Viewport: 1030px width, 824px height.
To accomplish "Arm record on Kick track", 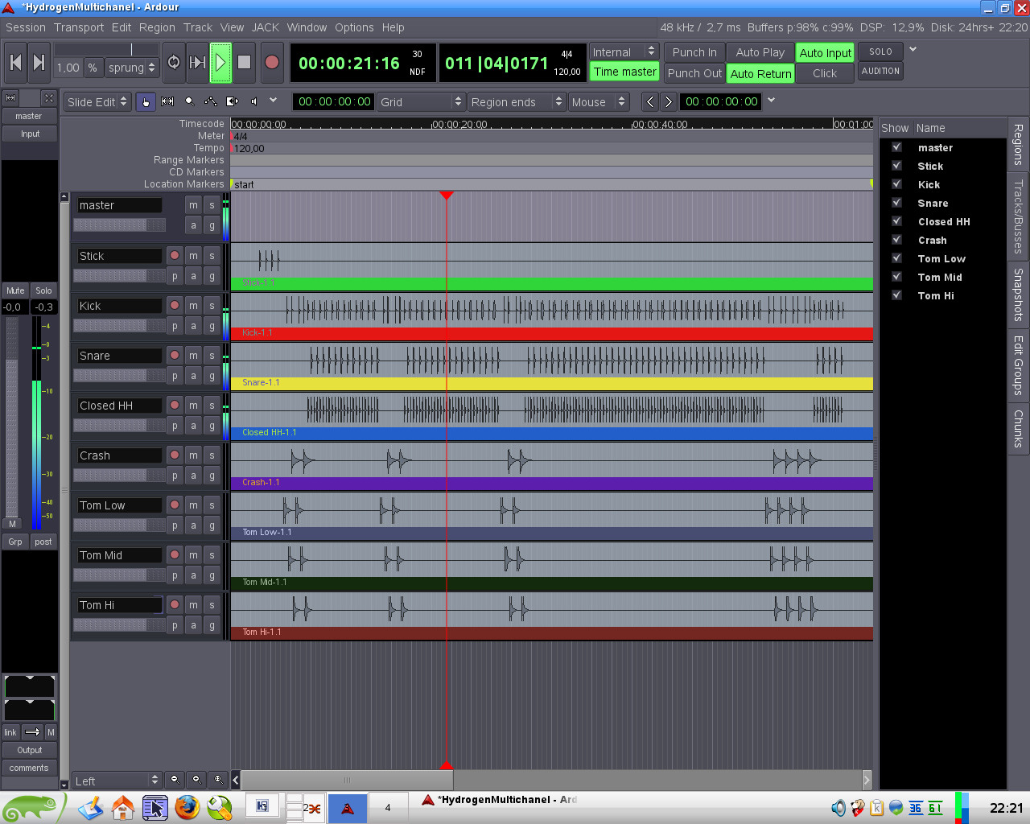I will tap(175, 306).
